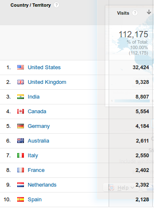Click the United Kingdom flag icon
The image size is (154, 208).
(21, 82)
